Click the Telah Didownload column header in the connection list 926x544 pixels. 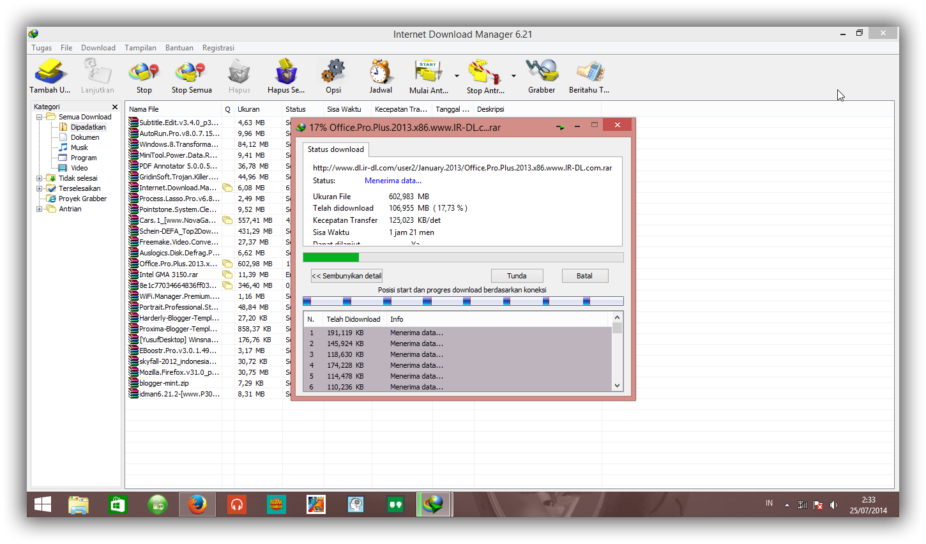pyautogui.click(x=354, y=319)
